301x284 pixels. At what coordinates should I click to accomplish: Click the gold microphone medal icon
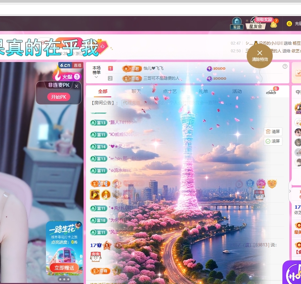coord(106,195)
